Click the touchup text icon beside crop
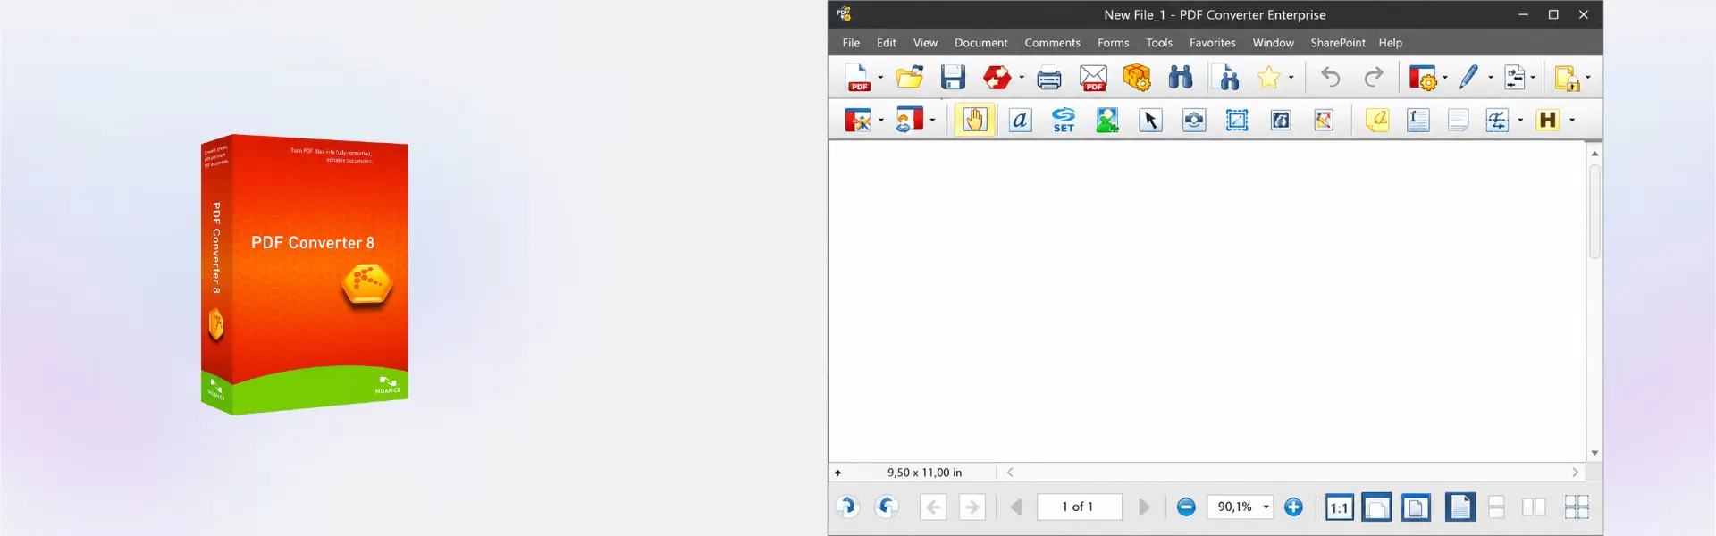This screenshot has width=1716, height=536. pos(1281,120)
